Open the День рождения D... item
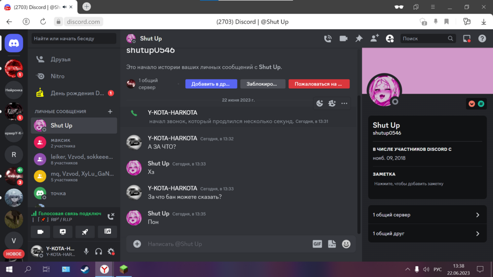 [74, 93]
